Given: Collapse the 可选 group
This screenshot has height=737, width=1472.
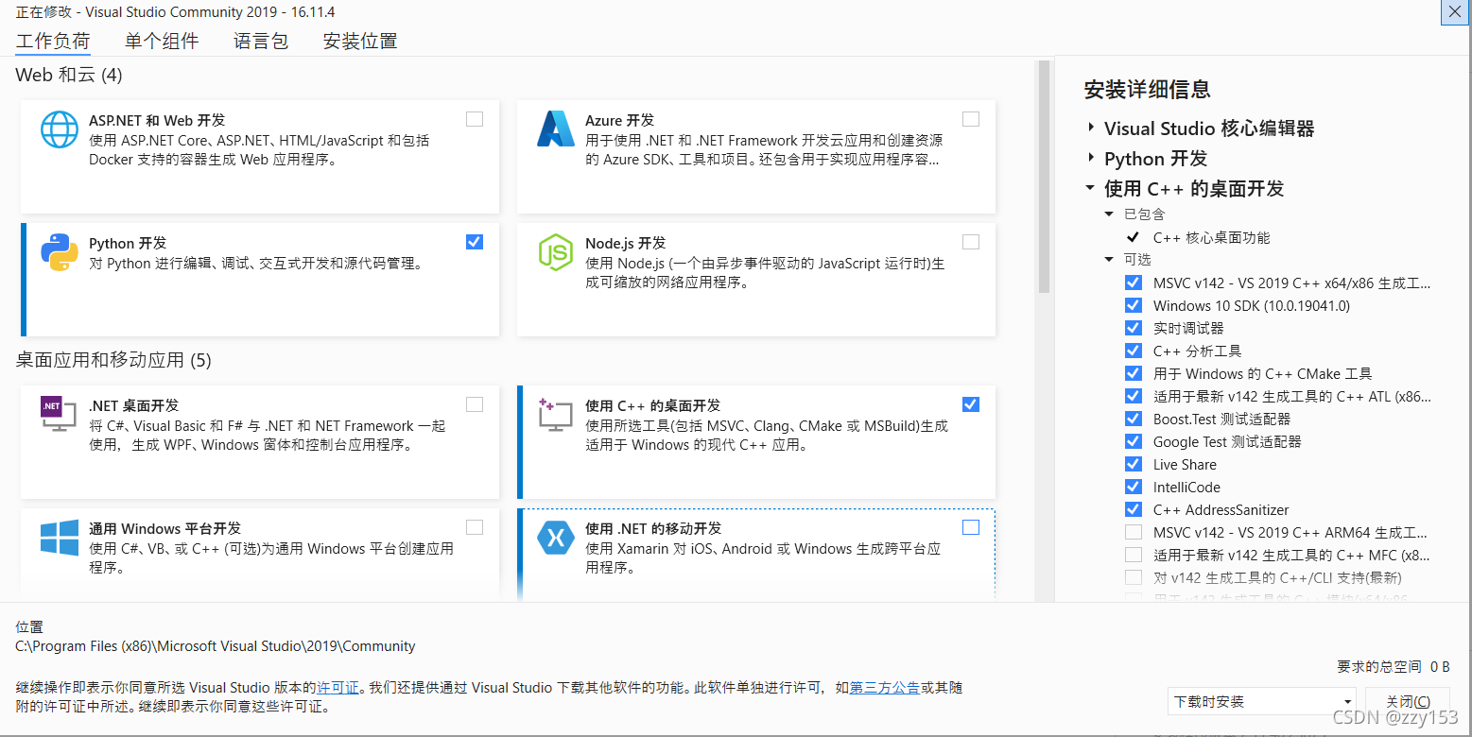Looking at the screenshot, I should click(1110, 260).
